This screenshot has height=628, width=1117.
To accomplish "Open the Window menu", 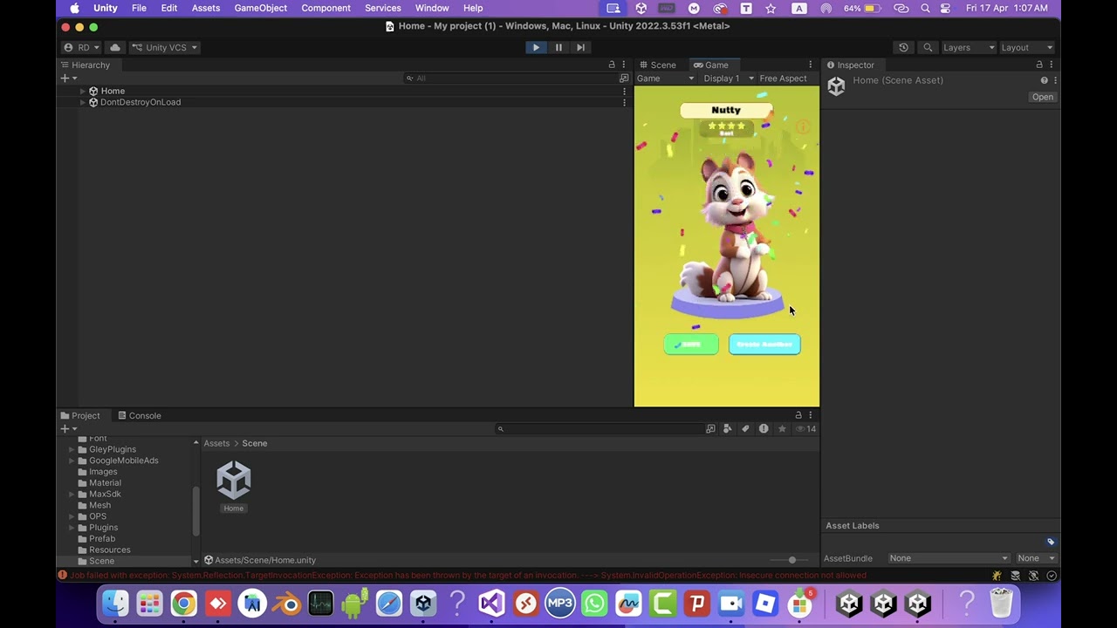I will [x=432, y=8].
